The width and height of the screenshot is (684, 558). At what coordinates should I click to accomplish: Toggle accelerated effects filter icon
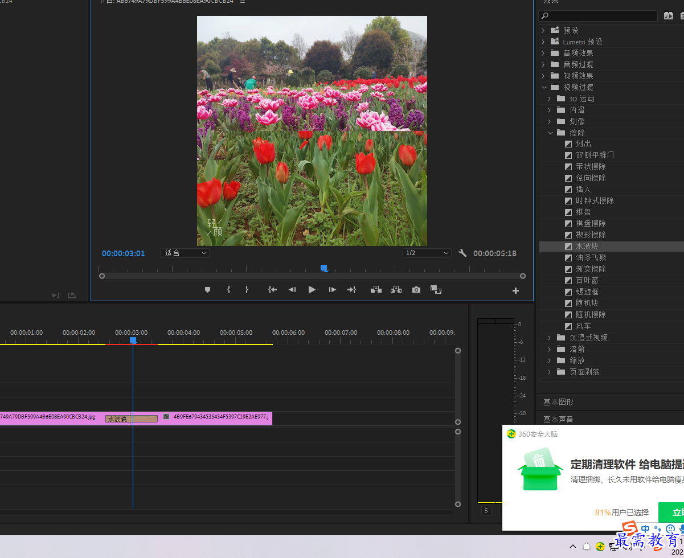tap(669, 16)
